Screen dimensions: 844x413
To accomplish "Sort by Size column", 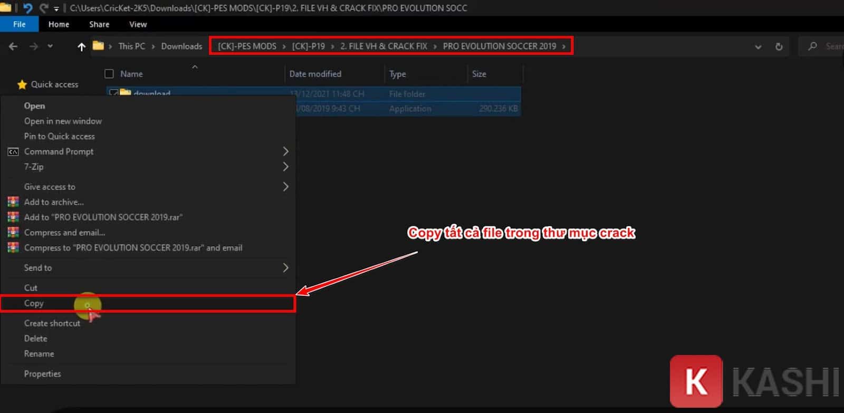I will click(479, 74).
